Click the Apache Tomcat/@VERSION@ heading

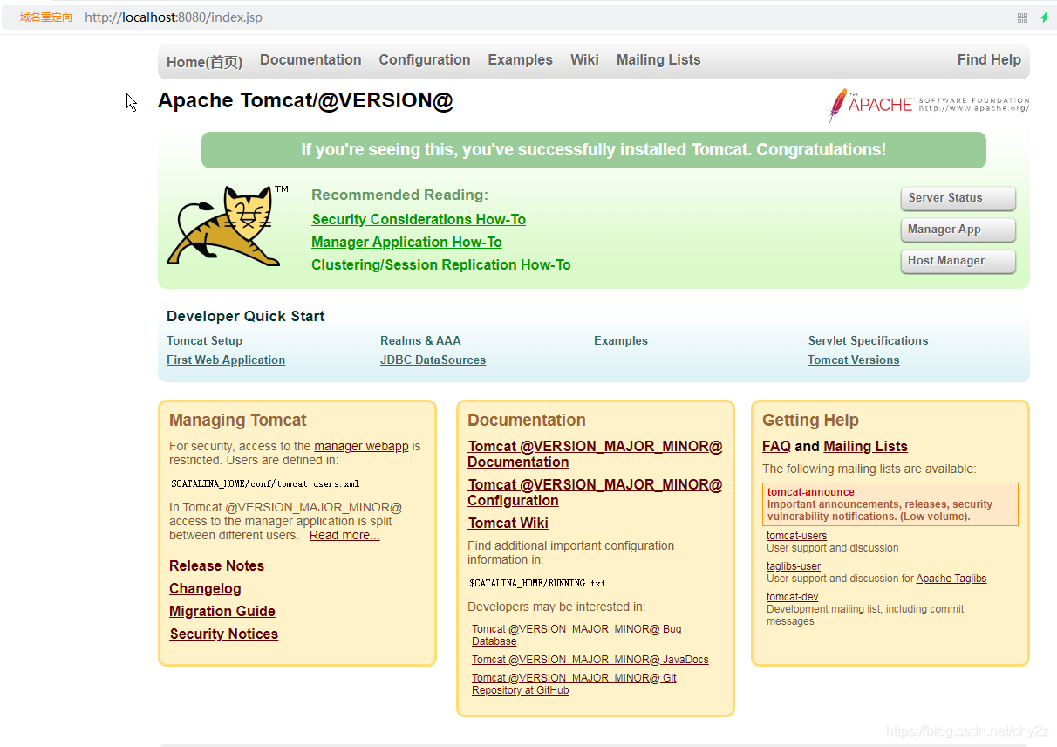(305, 100)
